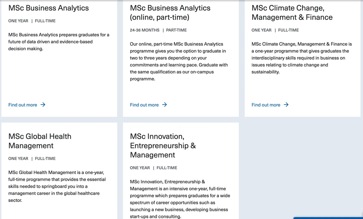
Task: Click the online part-time Business Analytics description paragraph
Action: [179, 61]
